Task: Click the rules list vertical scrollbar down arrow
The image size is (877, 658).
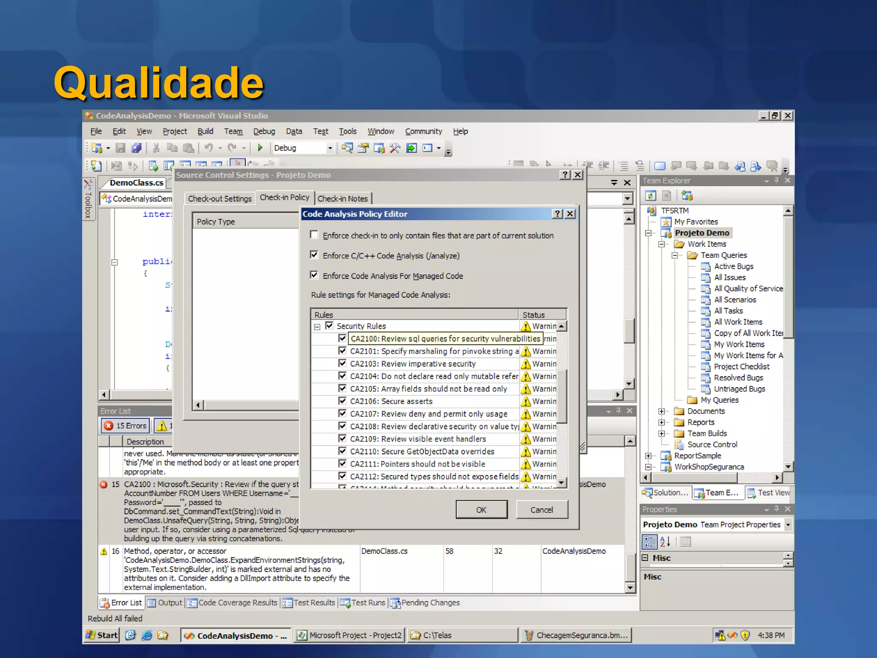Action: coord(562,483)
